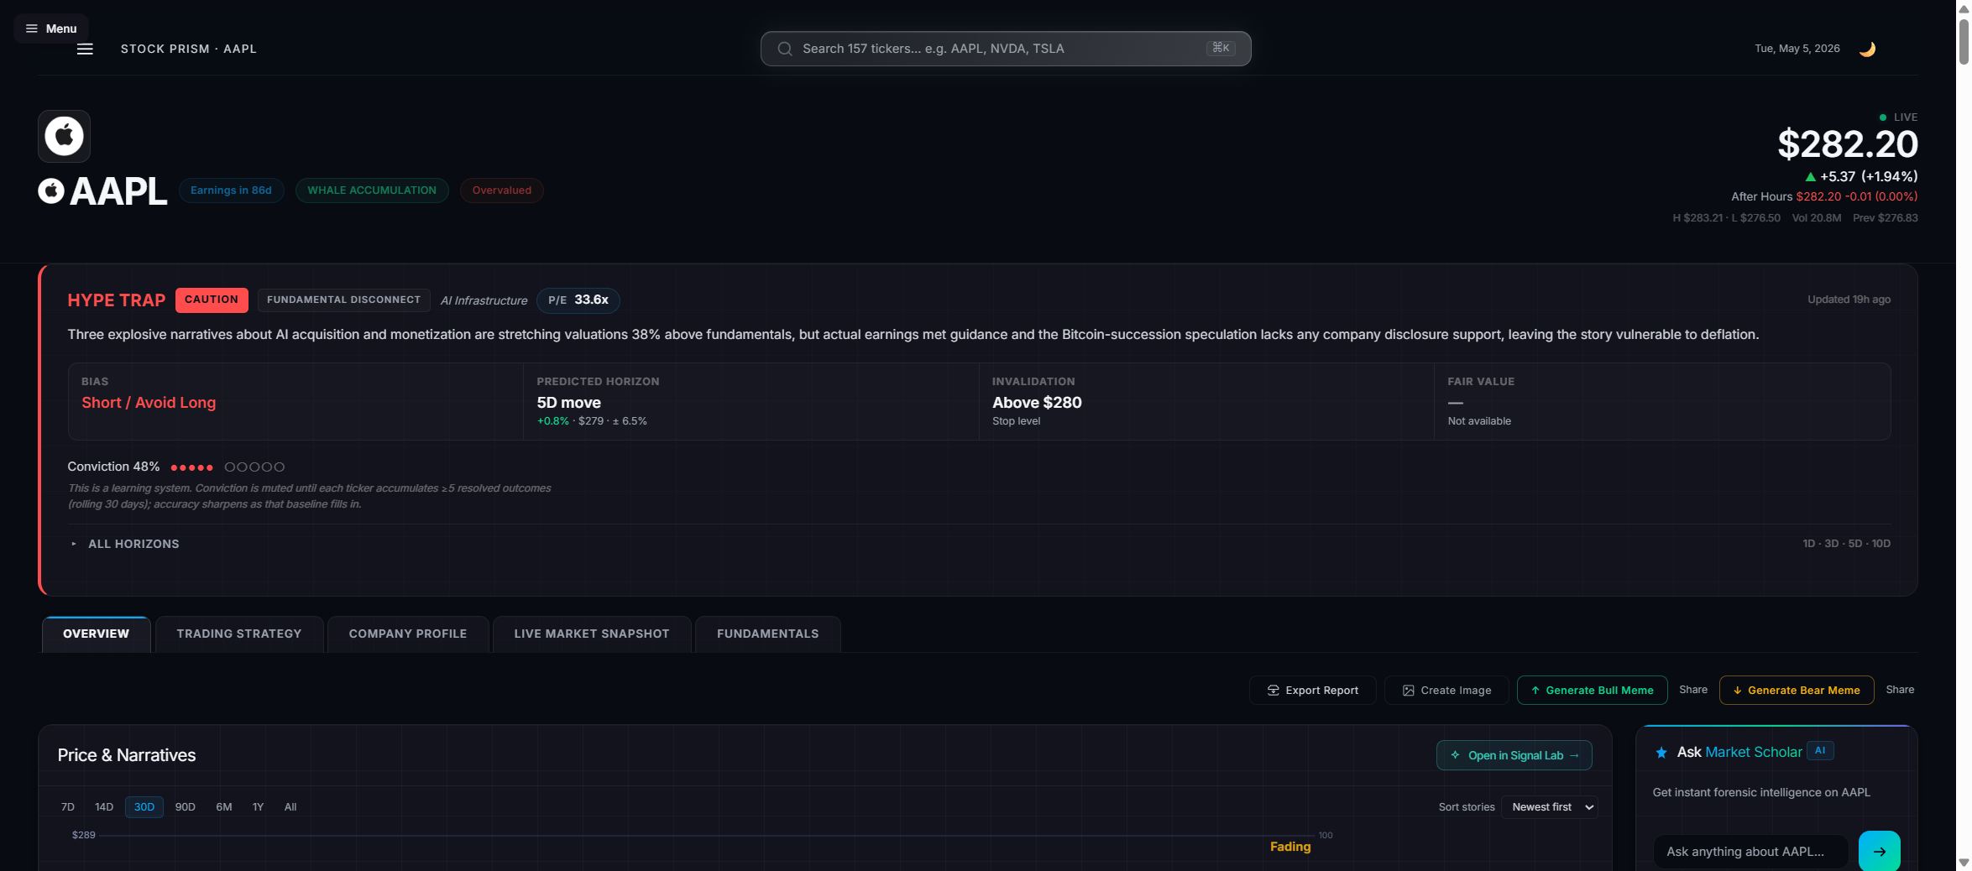
Task: Select the 30D chart range
Action: click(x=144, y=807)
